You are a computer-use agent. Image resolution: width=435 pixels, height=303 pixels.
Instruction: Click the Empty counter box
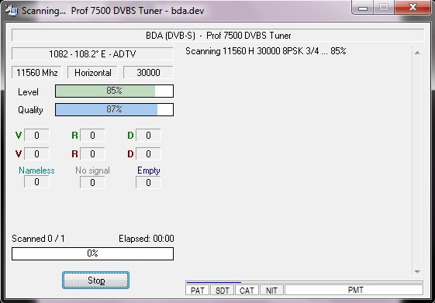coord(148,182)
